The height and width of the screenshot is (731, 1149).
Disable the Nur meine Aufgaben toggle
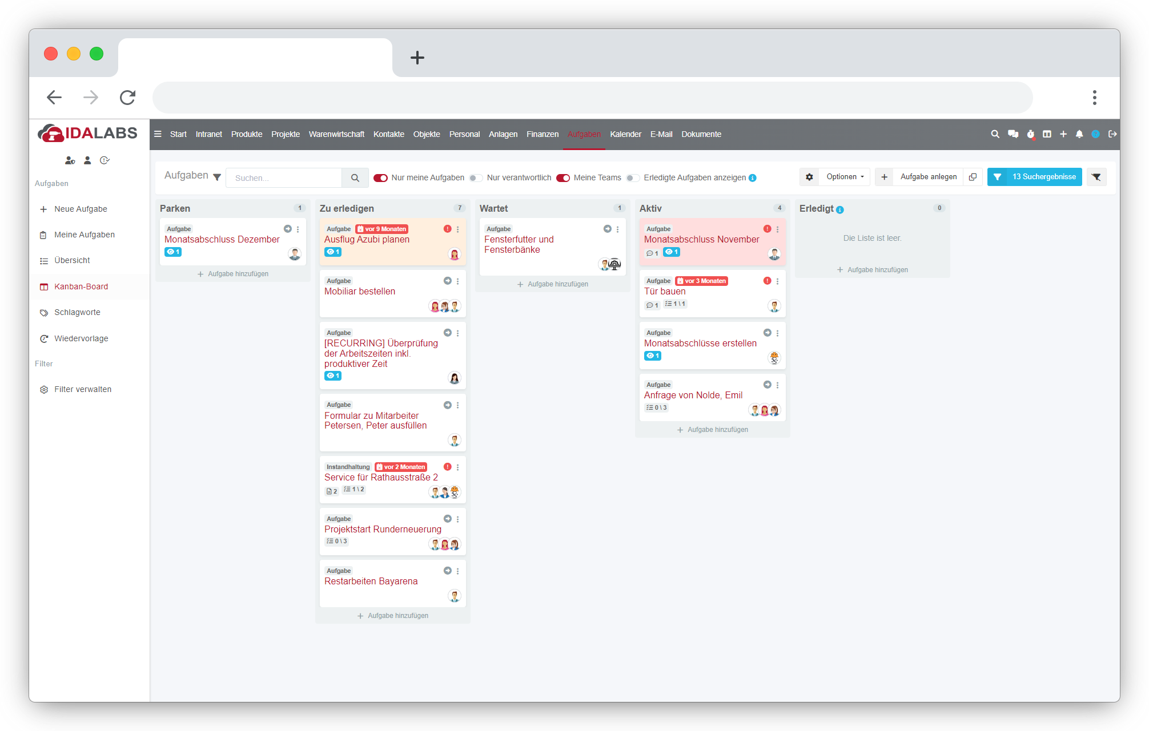tap(380, 178)
